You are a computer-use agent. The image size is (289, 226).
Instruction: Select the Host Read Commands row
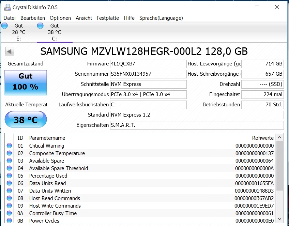pyautogui.click(x=140, y=198)
